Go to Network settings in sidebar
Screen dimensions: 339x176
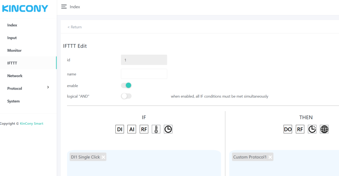point(15,76)
